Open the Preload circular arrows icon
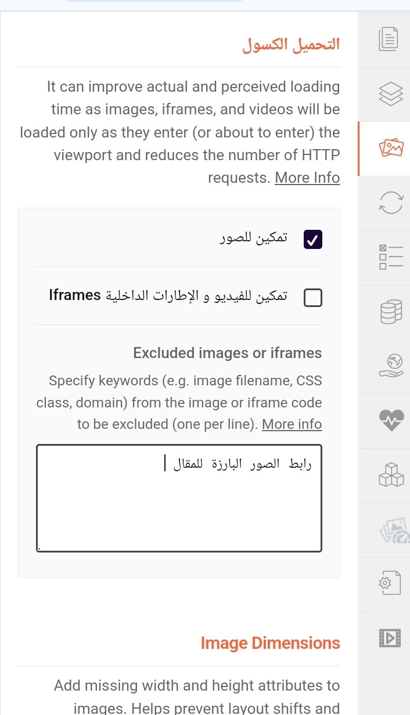The width and height of the screenshot is (410, 715). (x=390, y=203)
